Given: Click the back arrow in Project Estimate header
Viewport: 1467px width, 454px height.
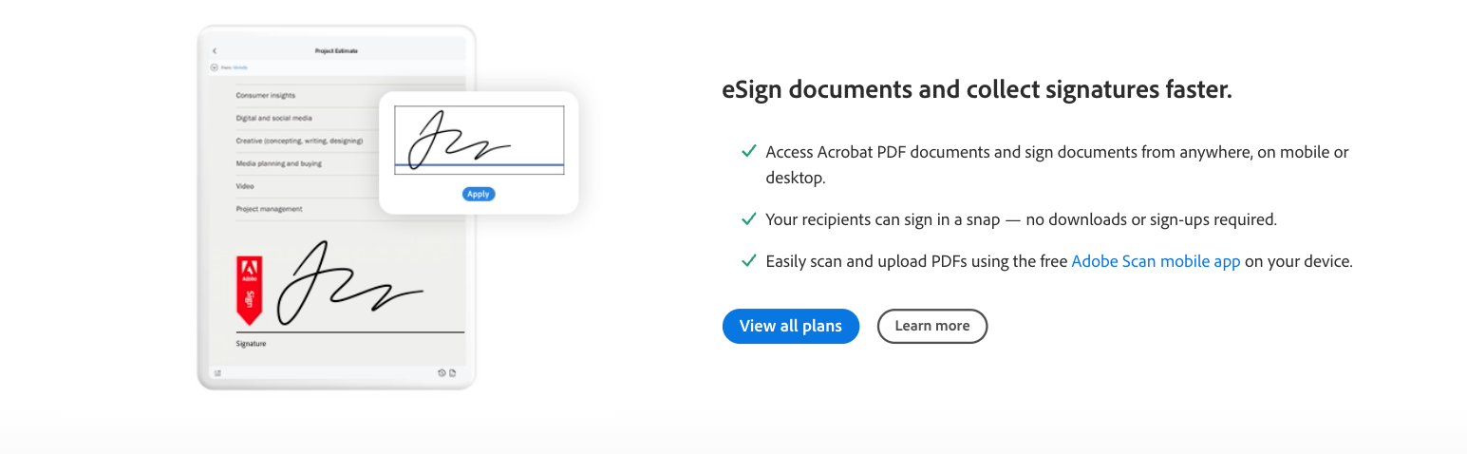Looking at the screenshot, I should tap(215, 50).
